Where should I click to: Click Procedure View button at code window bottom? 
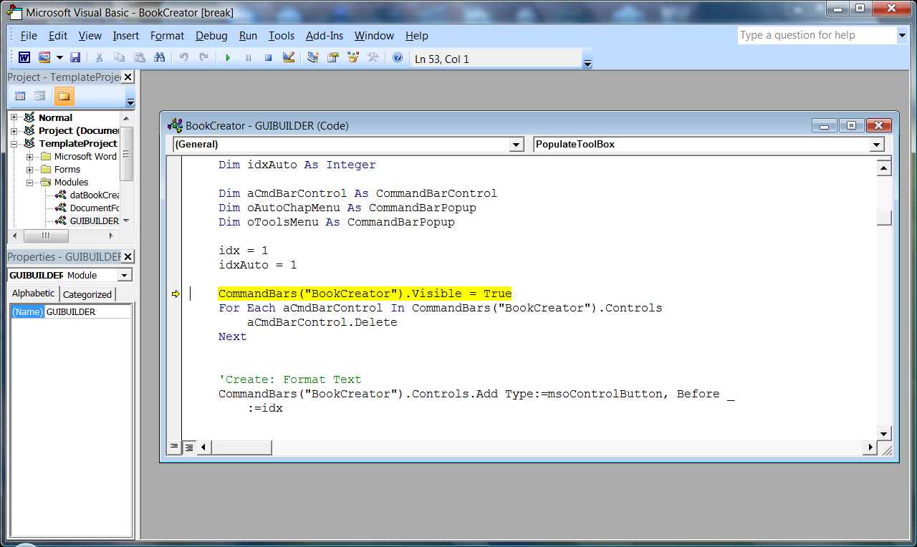pos(174,447)
